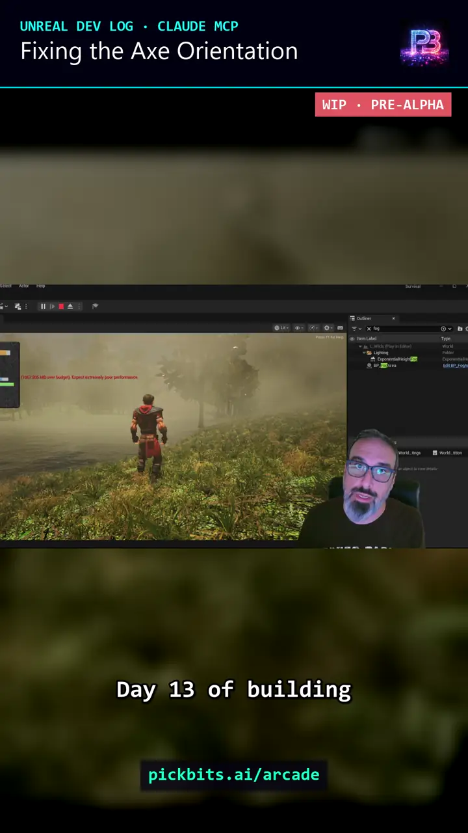This screenshot has height=833, width=468.
Task: Close the Outliner tab
Action: [x=393, y=318]
